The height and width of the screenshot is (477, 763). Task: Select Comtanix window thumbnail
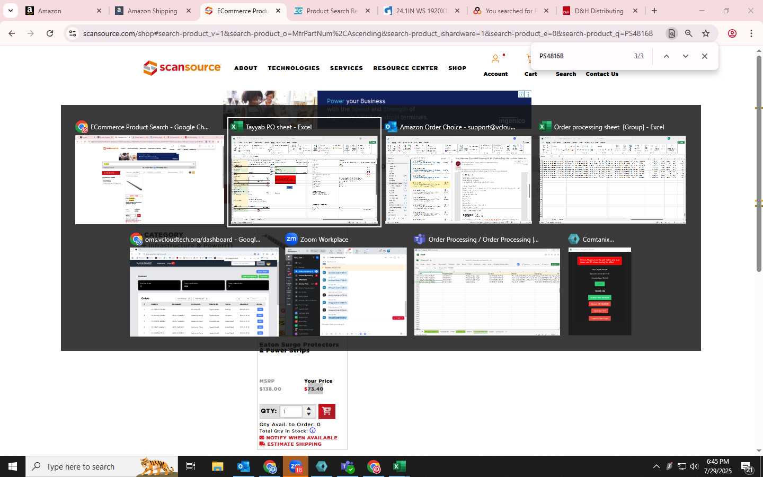(600, 292)
